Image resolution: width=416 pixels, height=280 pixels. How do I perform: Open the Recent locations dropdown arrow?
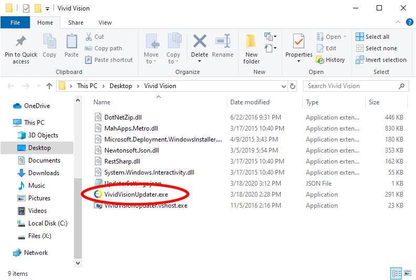click(x=38, y=86)
